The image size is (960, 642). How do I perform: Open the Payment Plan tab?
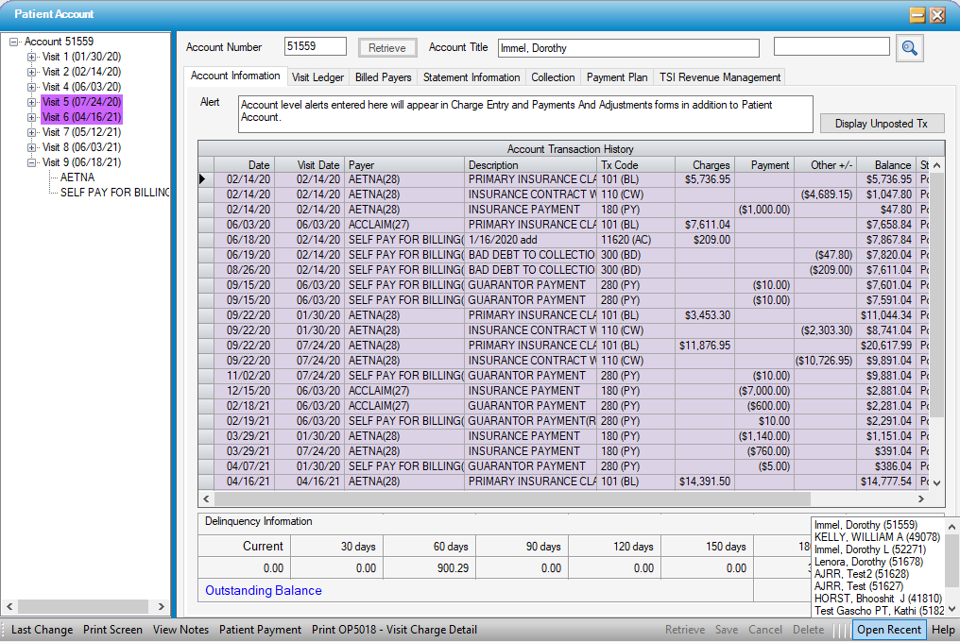pyautogui.click(x=616, y=77)
